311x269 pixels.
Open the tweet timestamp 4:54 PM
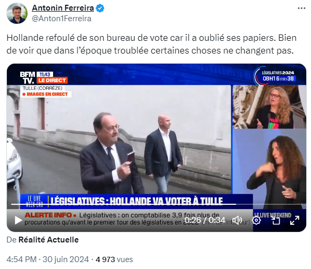[21, 259]
